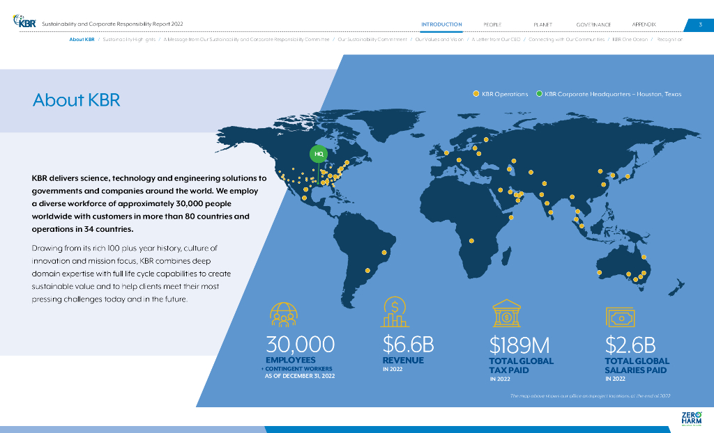Select the Governance tab
This screenshot has width=714, height=433.
click(x=593, y=24)
